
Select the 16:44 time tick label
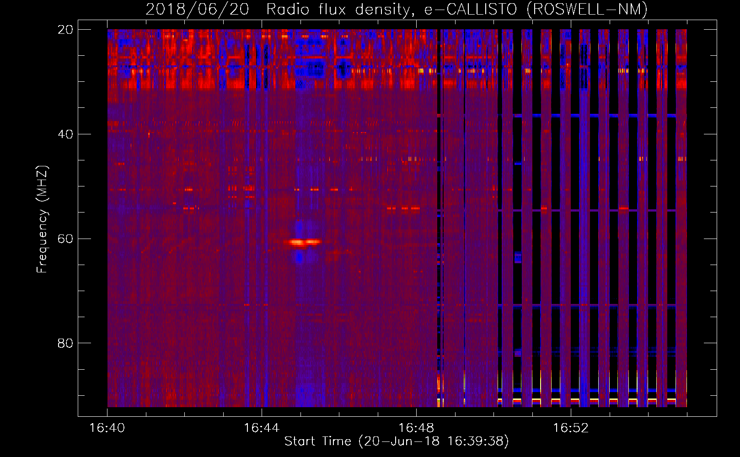pos(262,428)
